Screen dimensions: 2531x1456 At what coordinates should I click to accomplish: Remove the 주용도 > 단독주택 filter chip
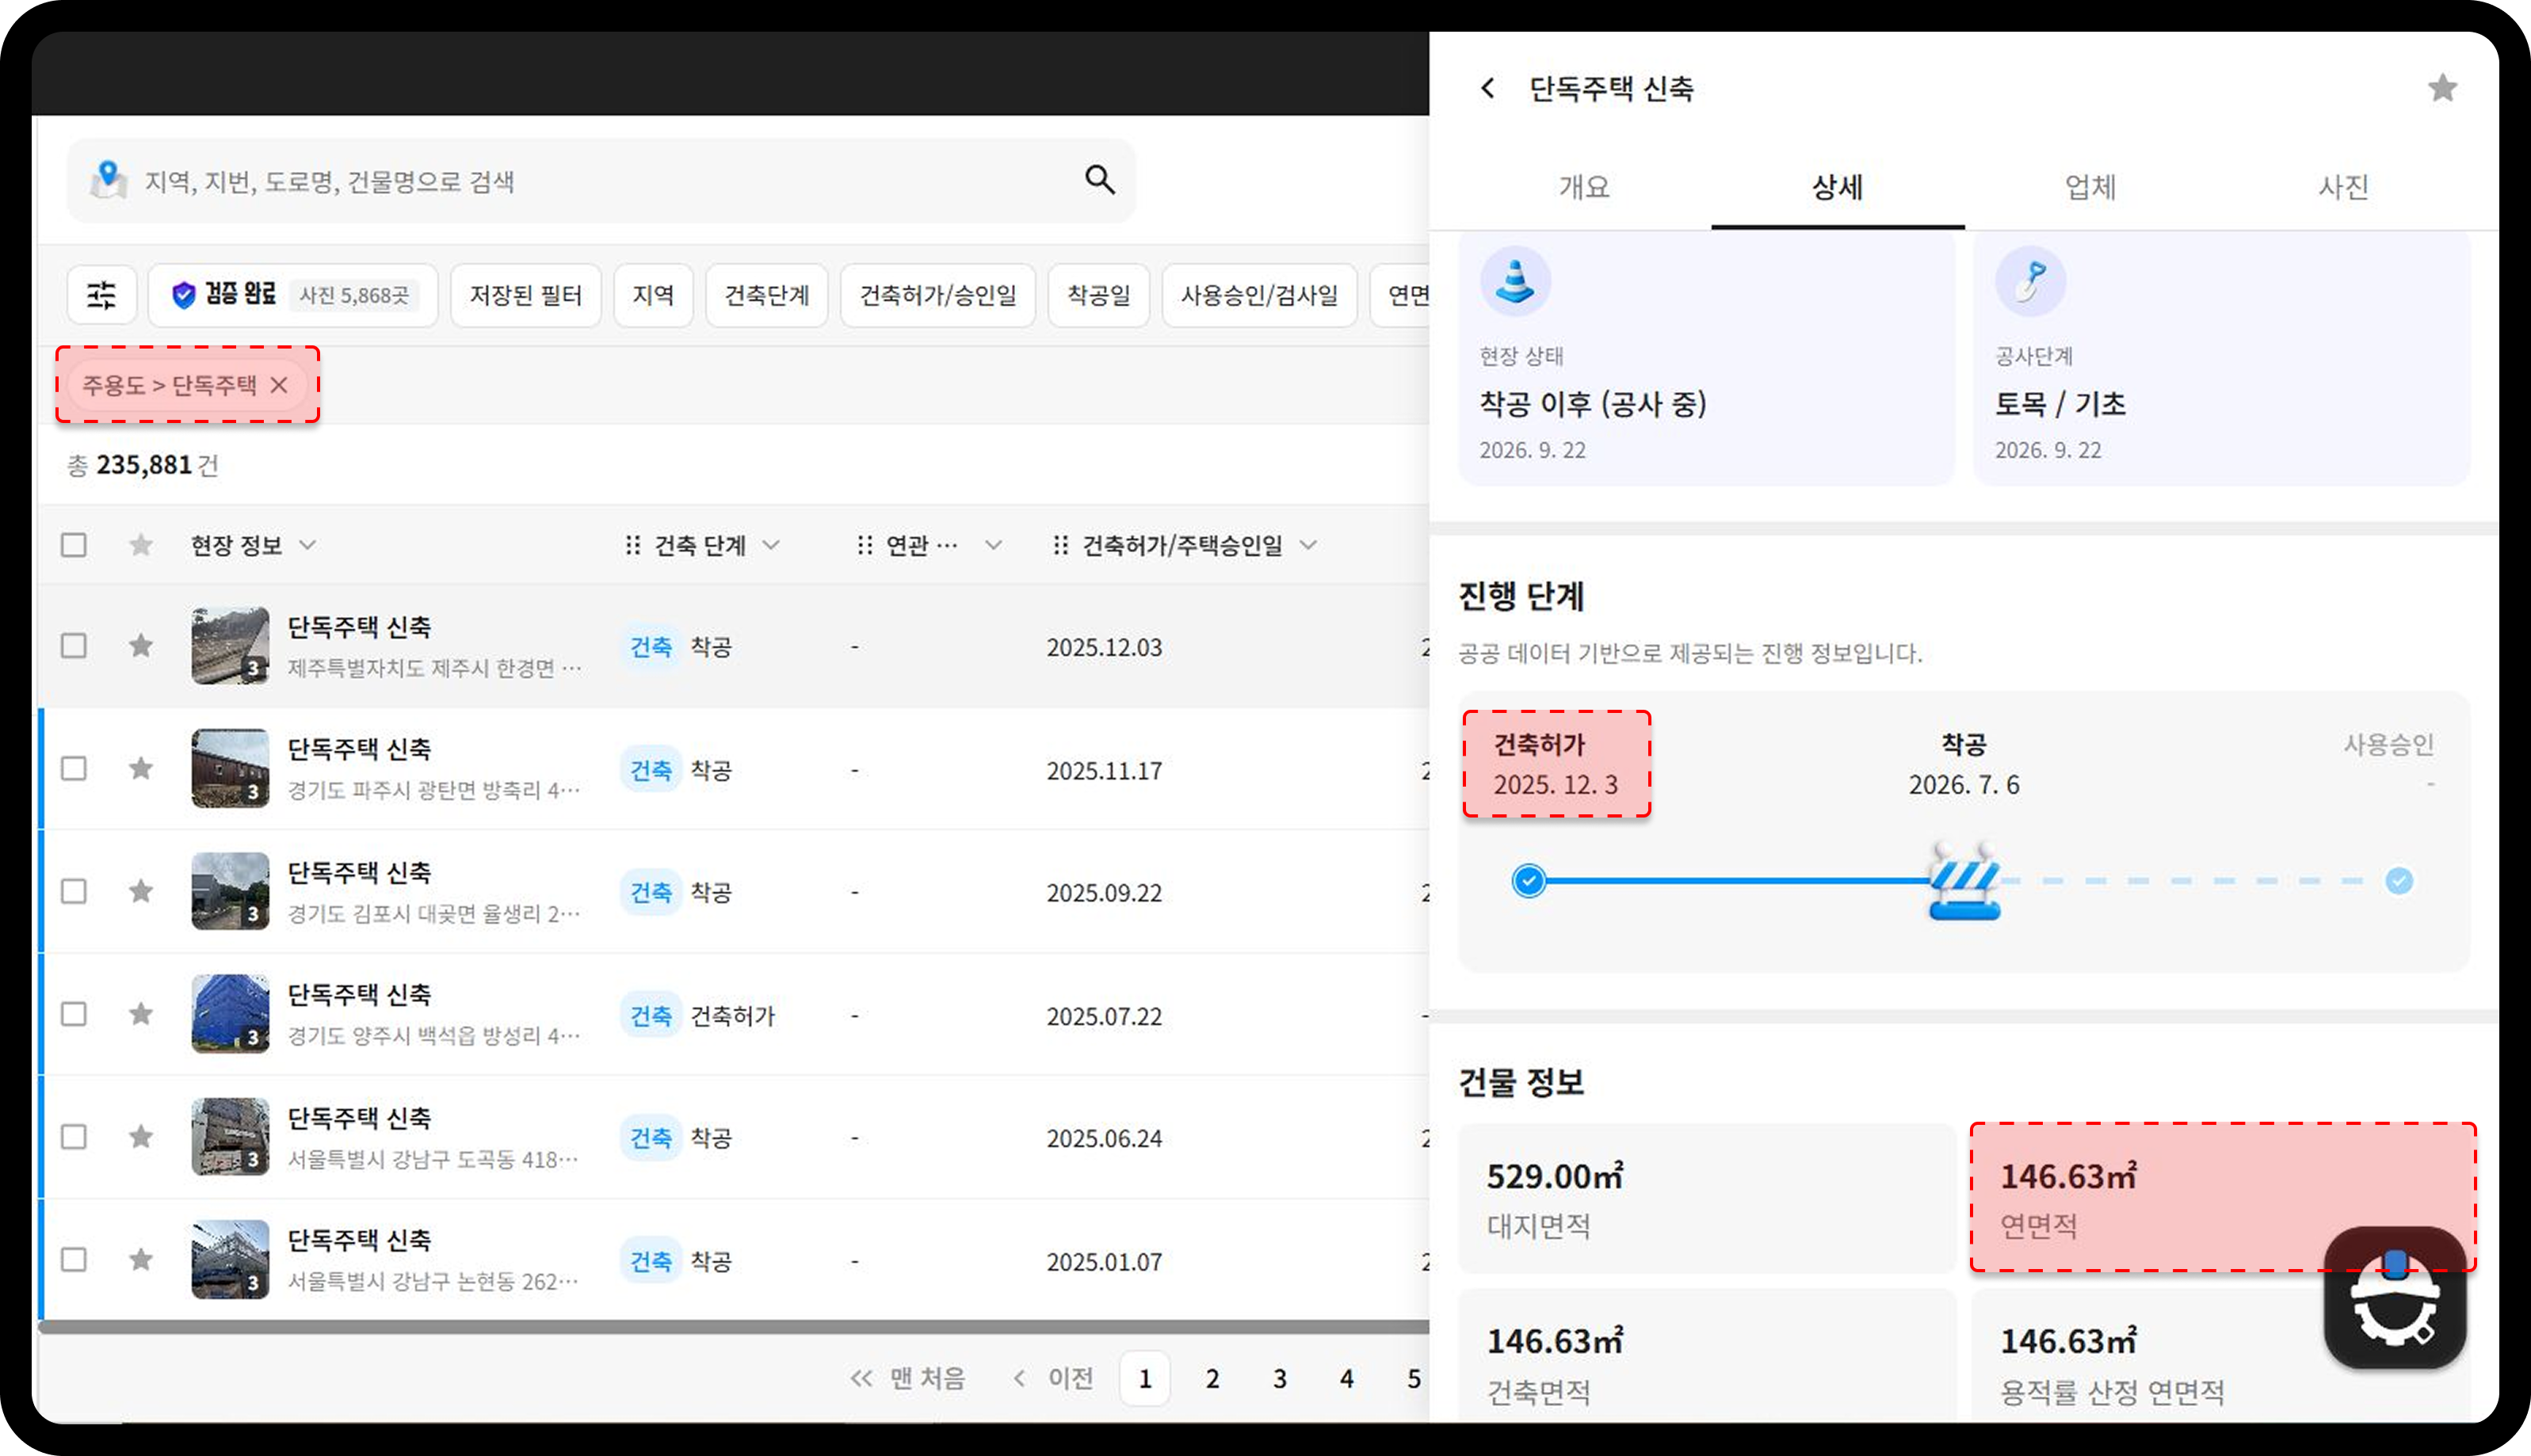[279, 385]
